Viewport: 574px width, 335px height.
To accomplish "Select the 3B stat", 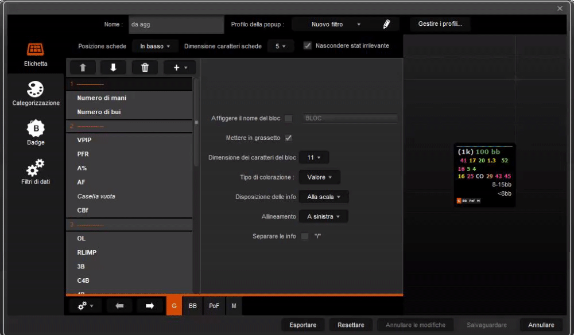I will pyautogui.click(x=129, y=267).
